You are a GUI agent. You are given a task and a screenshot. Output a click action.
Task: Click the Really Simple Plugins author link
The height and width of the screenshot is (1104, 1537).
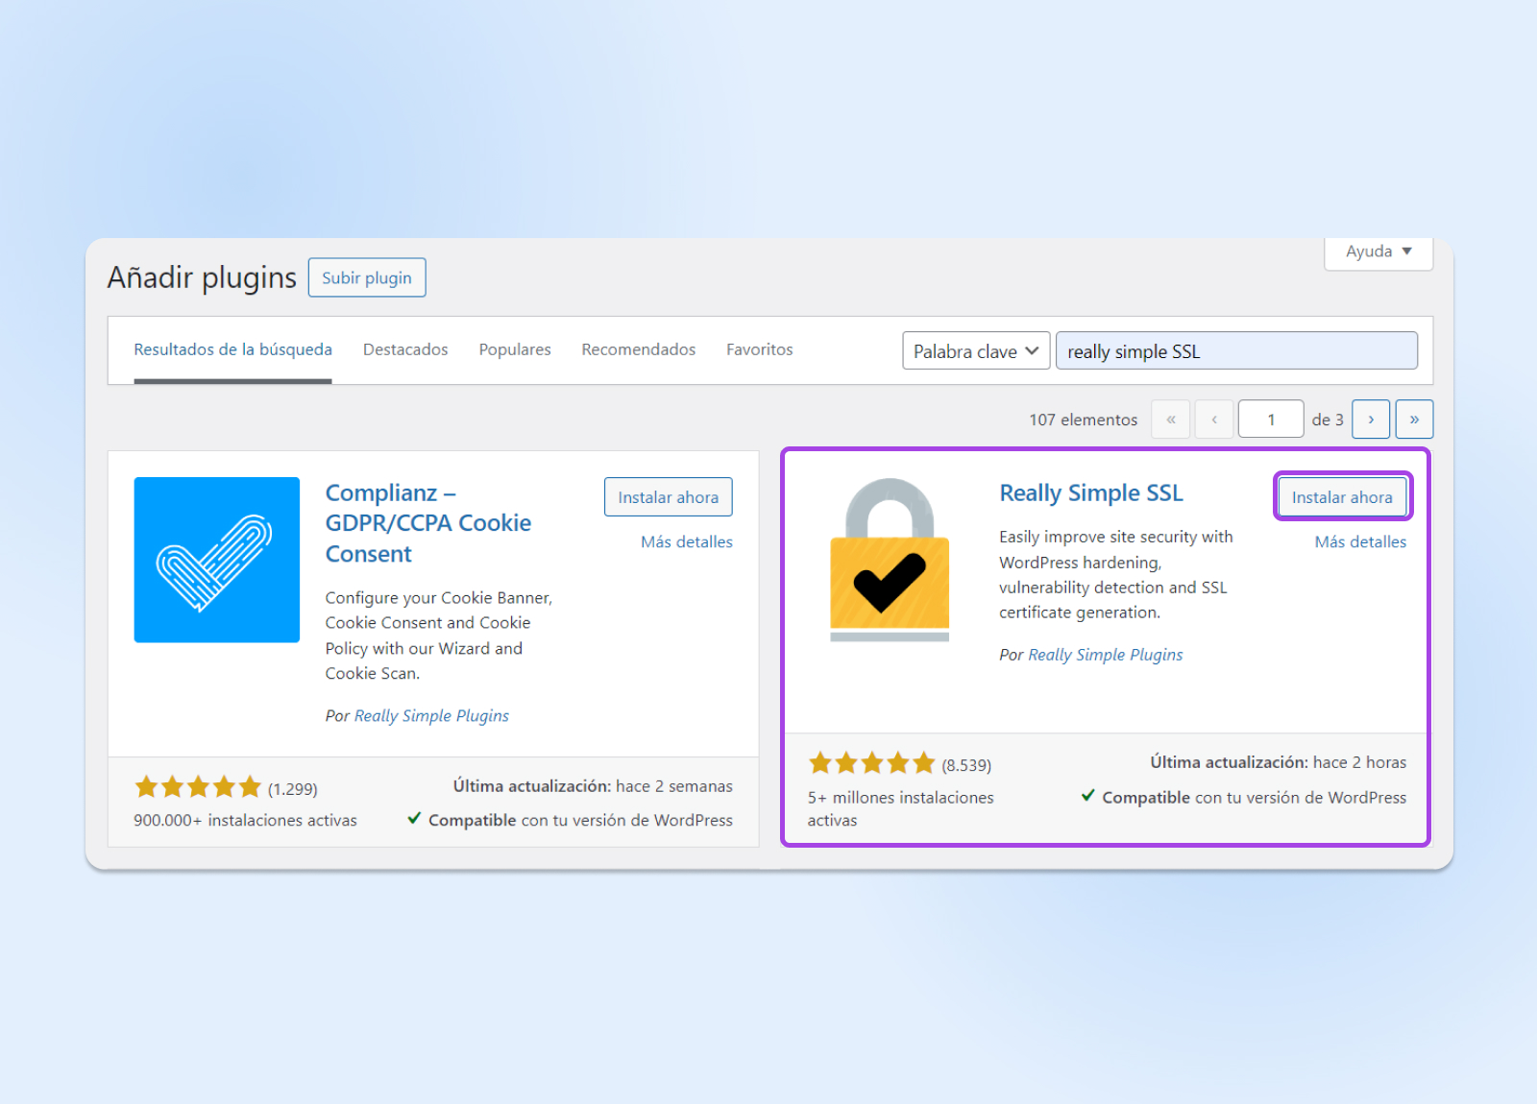tap(1105, 654)
